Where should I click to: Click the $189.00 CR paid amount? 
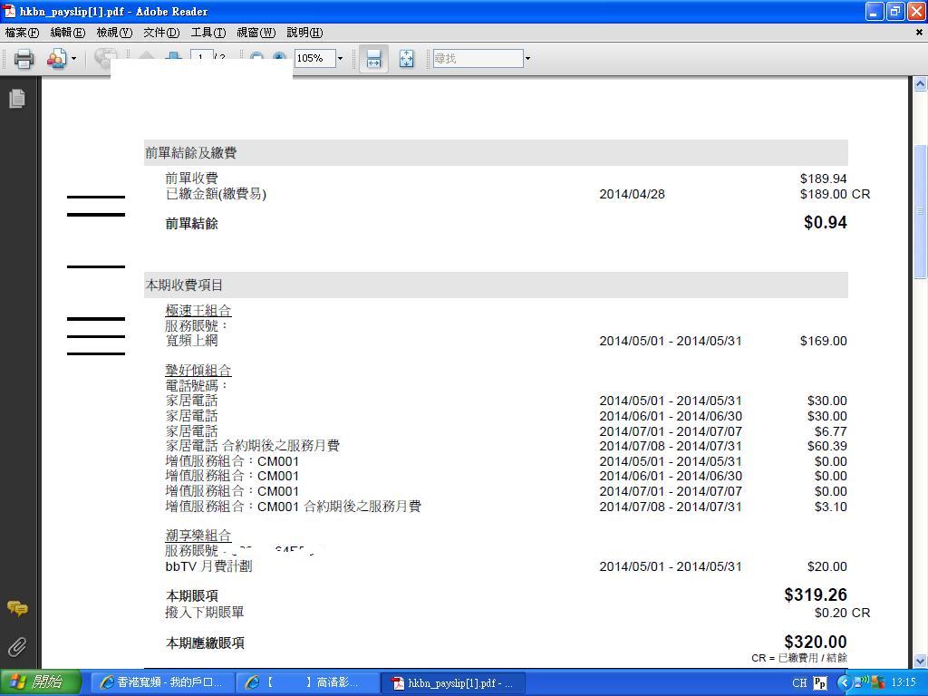click(x=835, y=194)
